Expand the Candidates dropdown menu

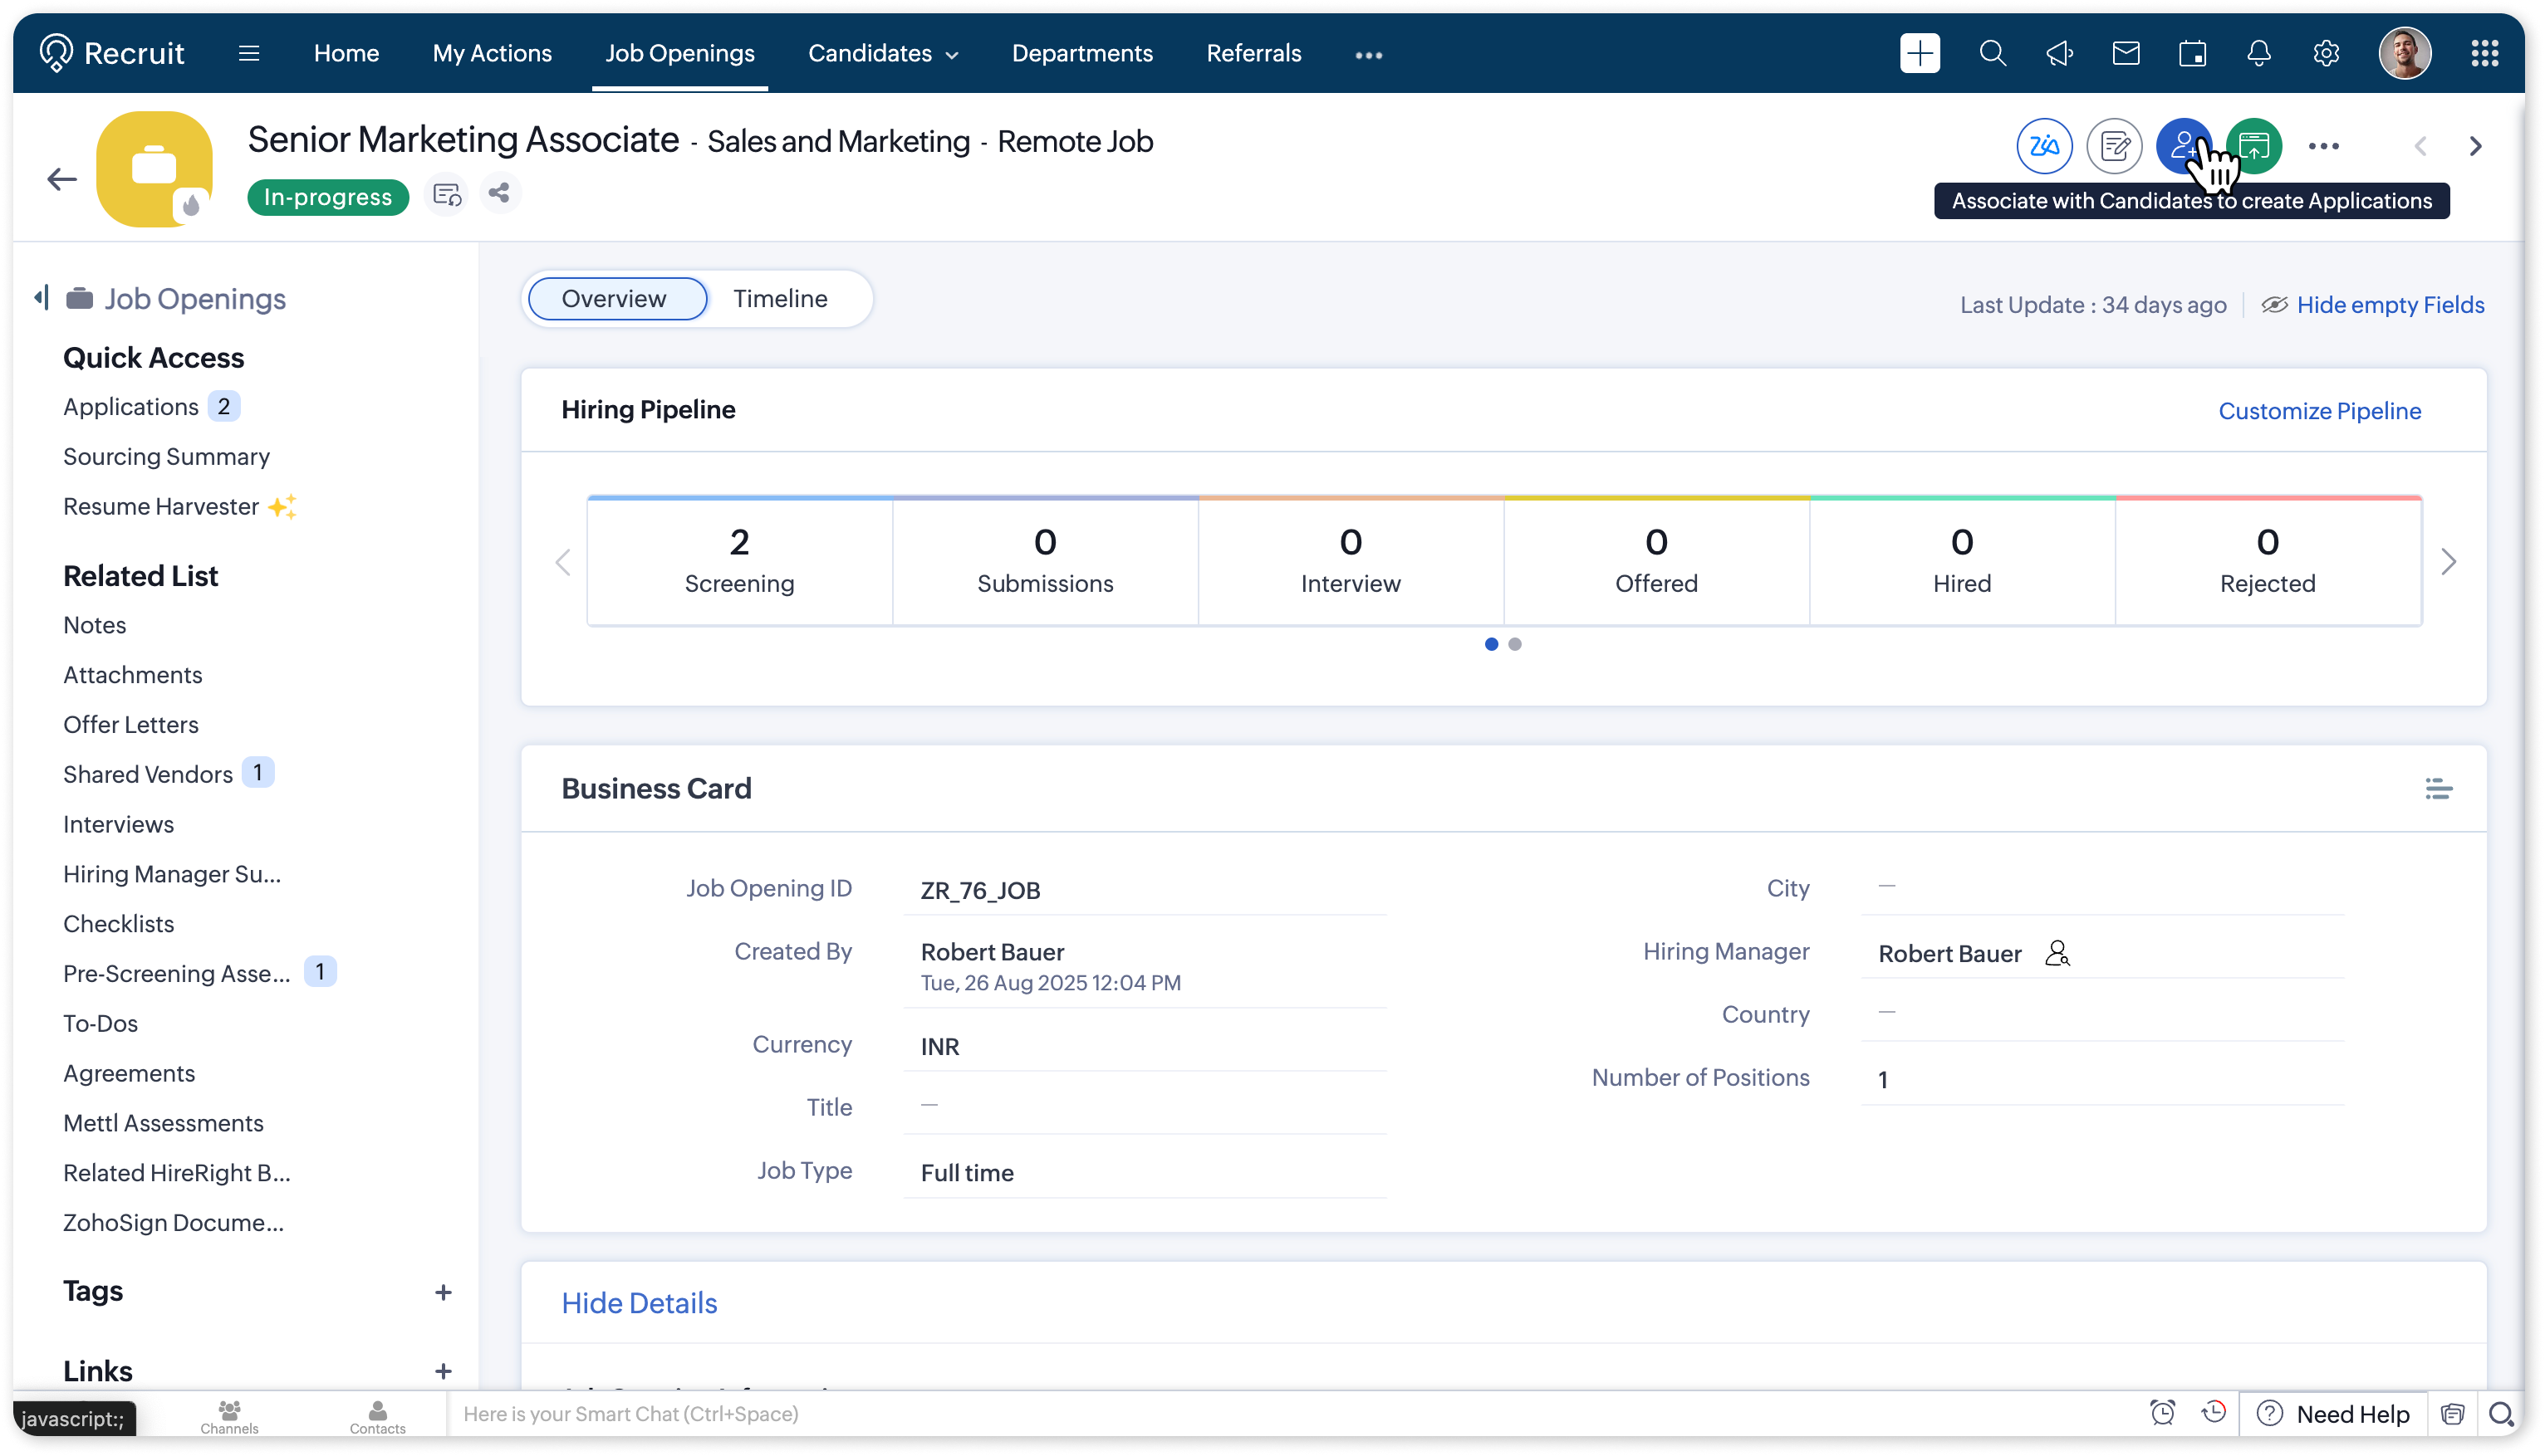coord(882,53)
